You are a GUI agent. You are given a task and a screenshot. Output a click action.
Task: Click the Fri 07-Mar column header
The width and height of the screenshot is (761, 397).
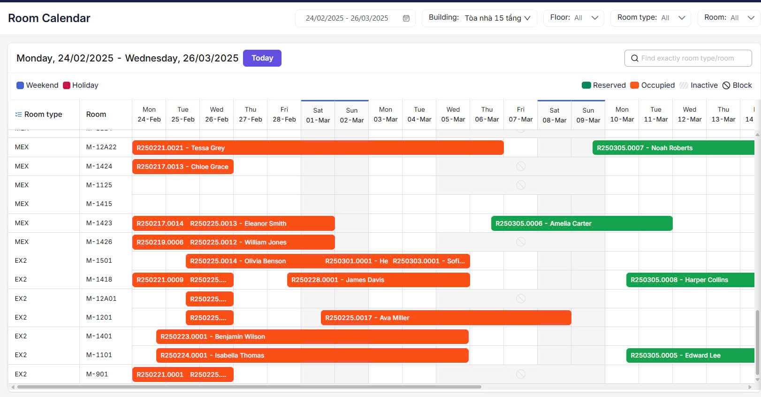click(x=521, y=115)
